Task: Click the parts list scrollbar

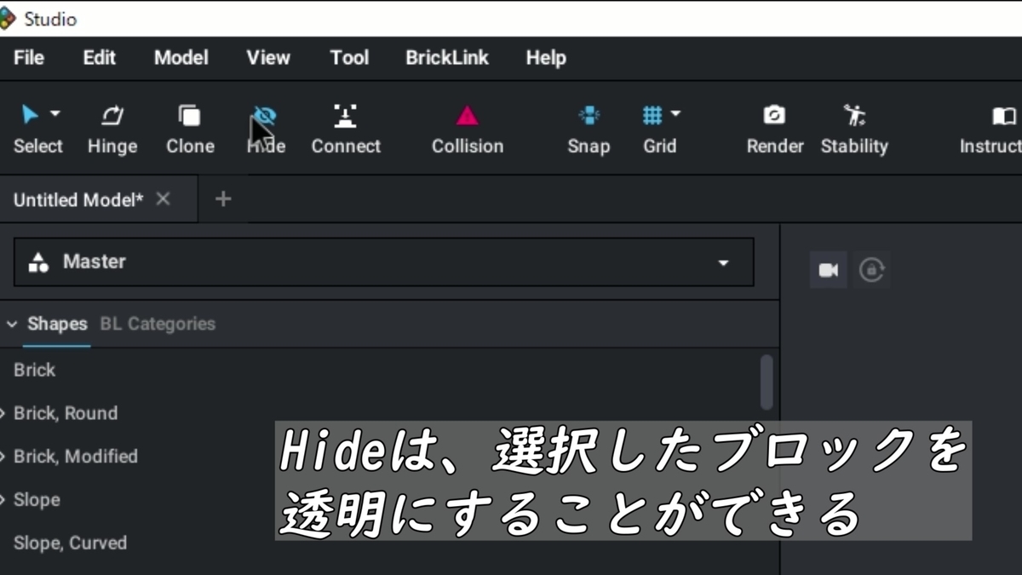Action: pyautogui.click(x=766, y=382)
